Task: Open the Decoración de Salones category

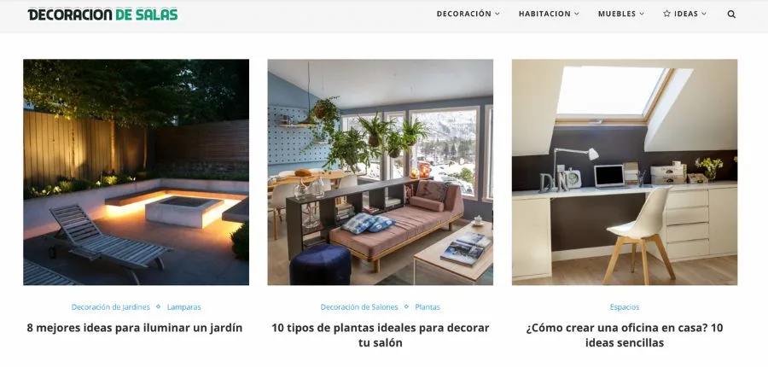Action: [x=359, y=307]
